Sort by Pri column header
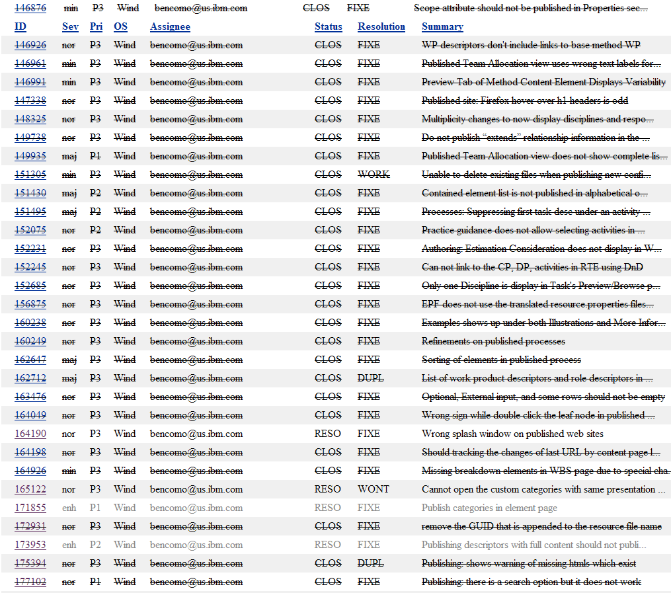Viewport: 671px width, 593px height. (x=97, y=26)
